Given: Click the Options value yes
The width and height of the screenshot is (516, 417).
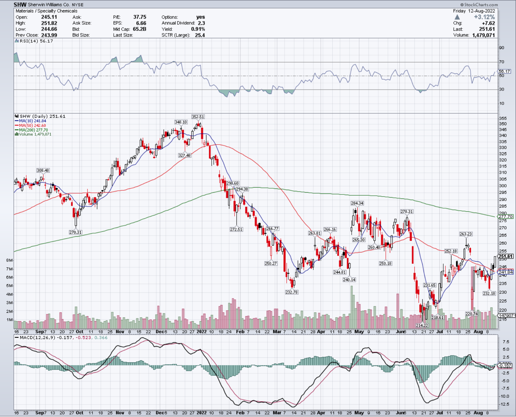Looking at the screenshot, I should click(x=201, y=17).
